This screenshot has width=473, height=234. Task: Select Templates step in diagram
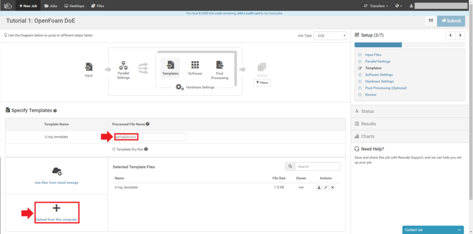[170, 68]
